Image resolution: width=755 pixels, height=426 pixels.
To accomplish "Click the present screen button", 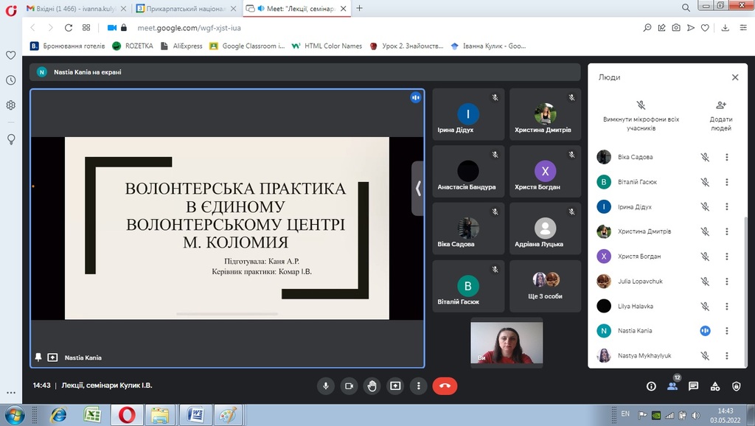I will (x=395, y=385).
